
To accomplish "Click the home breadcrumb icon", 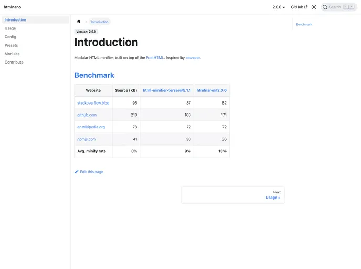I will [79, 22].
